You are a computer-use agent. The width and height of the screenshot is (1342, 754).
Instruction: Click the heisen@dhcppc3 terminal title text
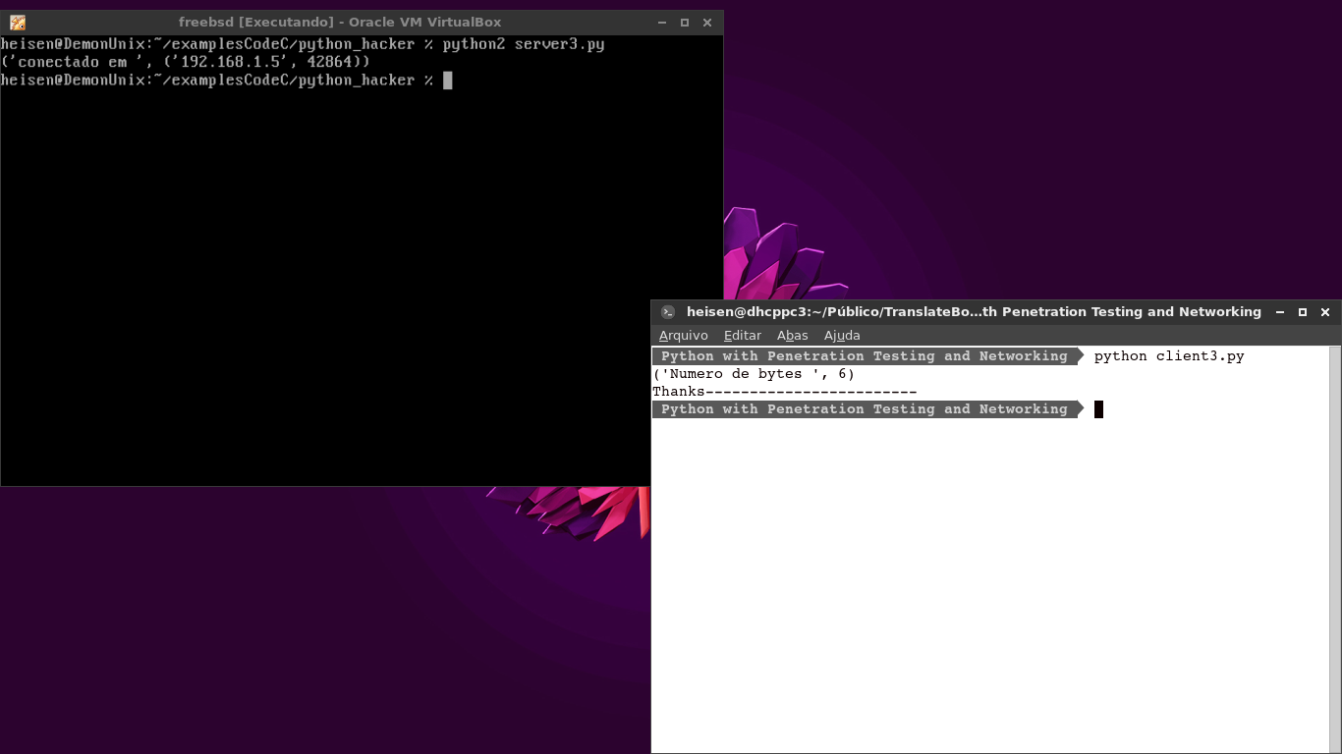[x=973, y=312]
